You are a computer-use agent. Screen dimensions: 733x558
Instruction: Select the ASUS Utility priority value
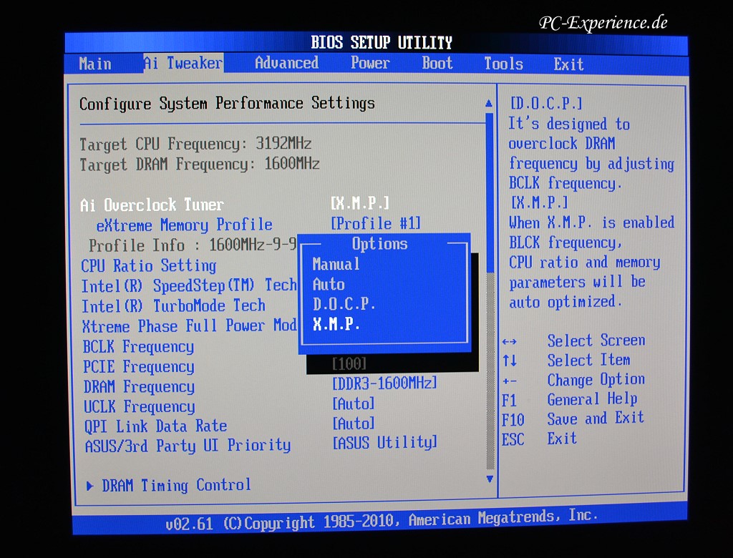[x=385, y=443]
